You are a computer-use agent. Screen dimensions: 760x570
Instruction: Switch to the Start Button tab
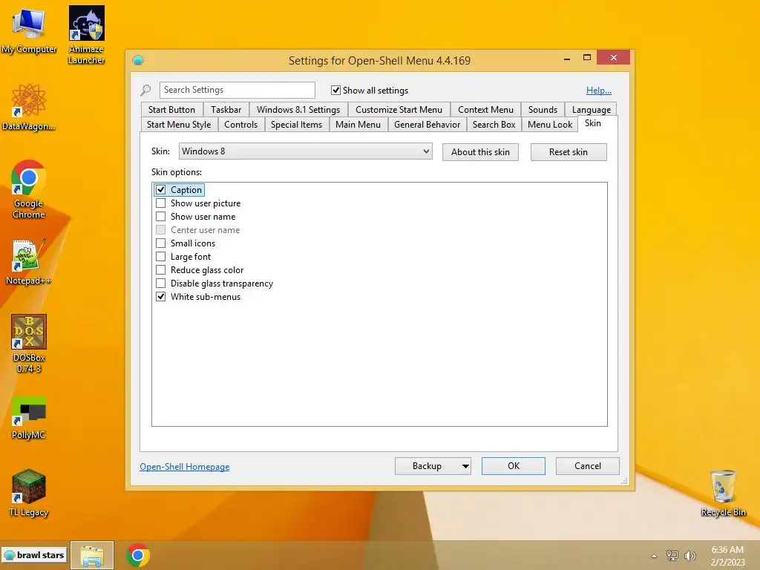point(171,110)
